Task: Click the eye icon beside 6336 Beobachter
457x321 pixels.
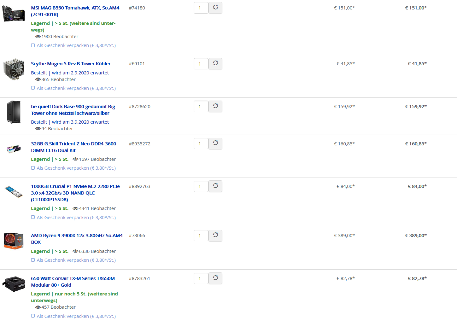Action: 75,251
